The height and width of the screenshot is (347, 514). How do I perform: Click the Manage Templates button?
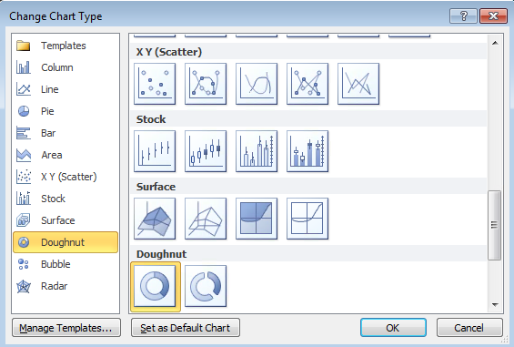[66, 328]
